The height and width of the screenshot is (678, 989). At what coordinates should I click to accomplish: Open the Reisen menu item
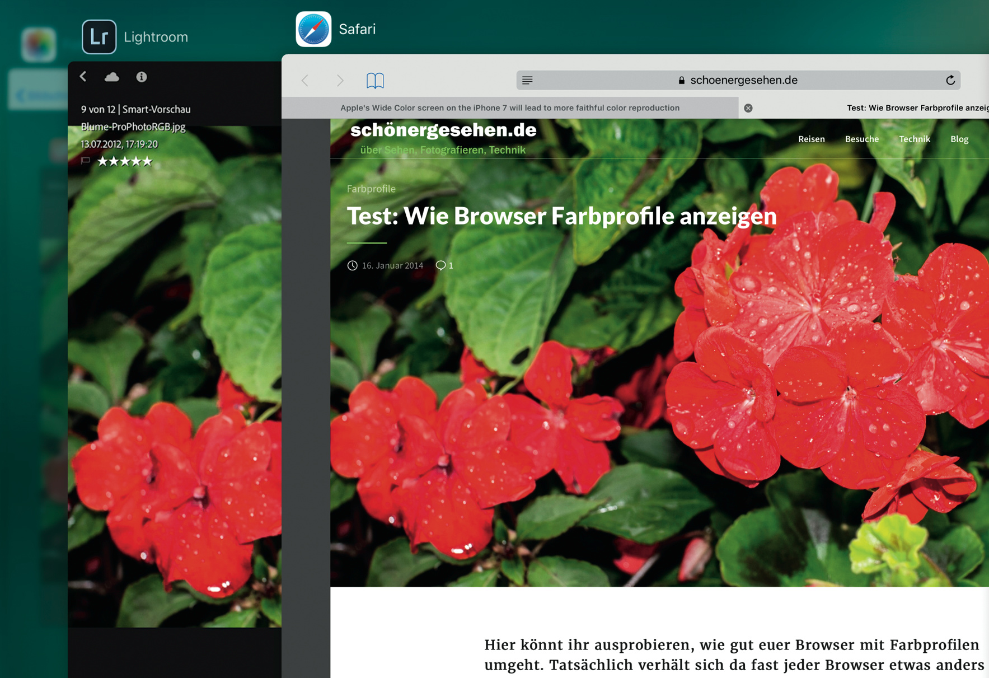pos(811,139)
